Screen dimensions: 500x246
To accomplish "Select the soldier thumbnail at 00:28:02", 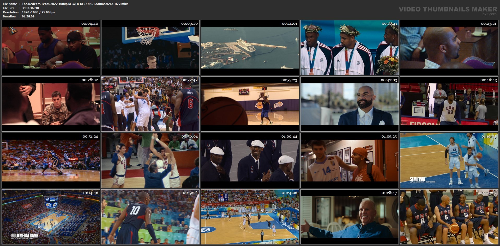I will tap(51, 104).
